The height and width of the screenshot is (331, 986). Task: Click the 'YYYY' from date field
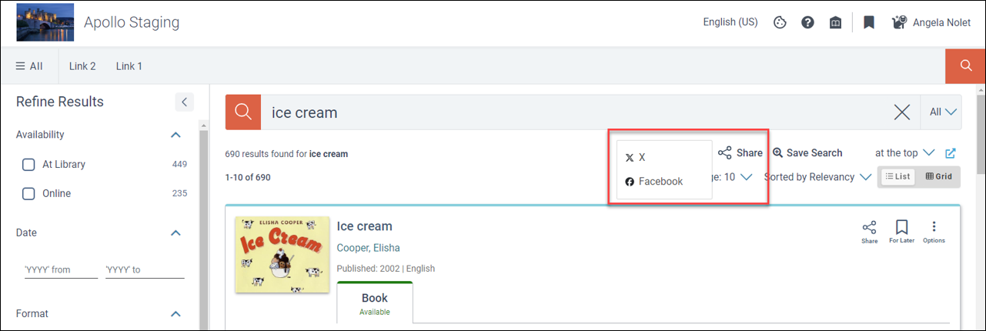[x=61, y=270]
